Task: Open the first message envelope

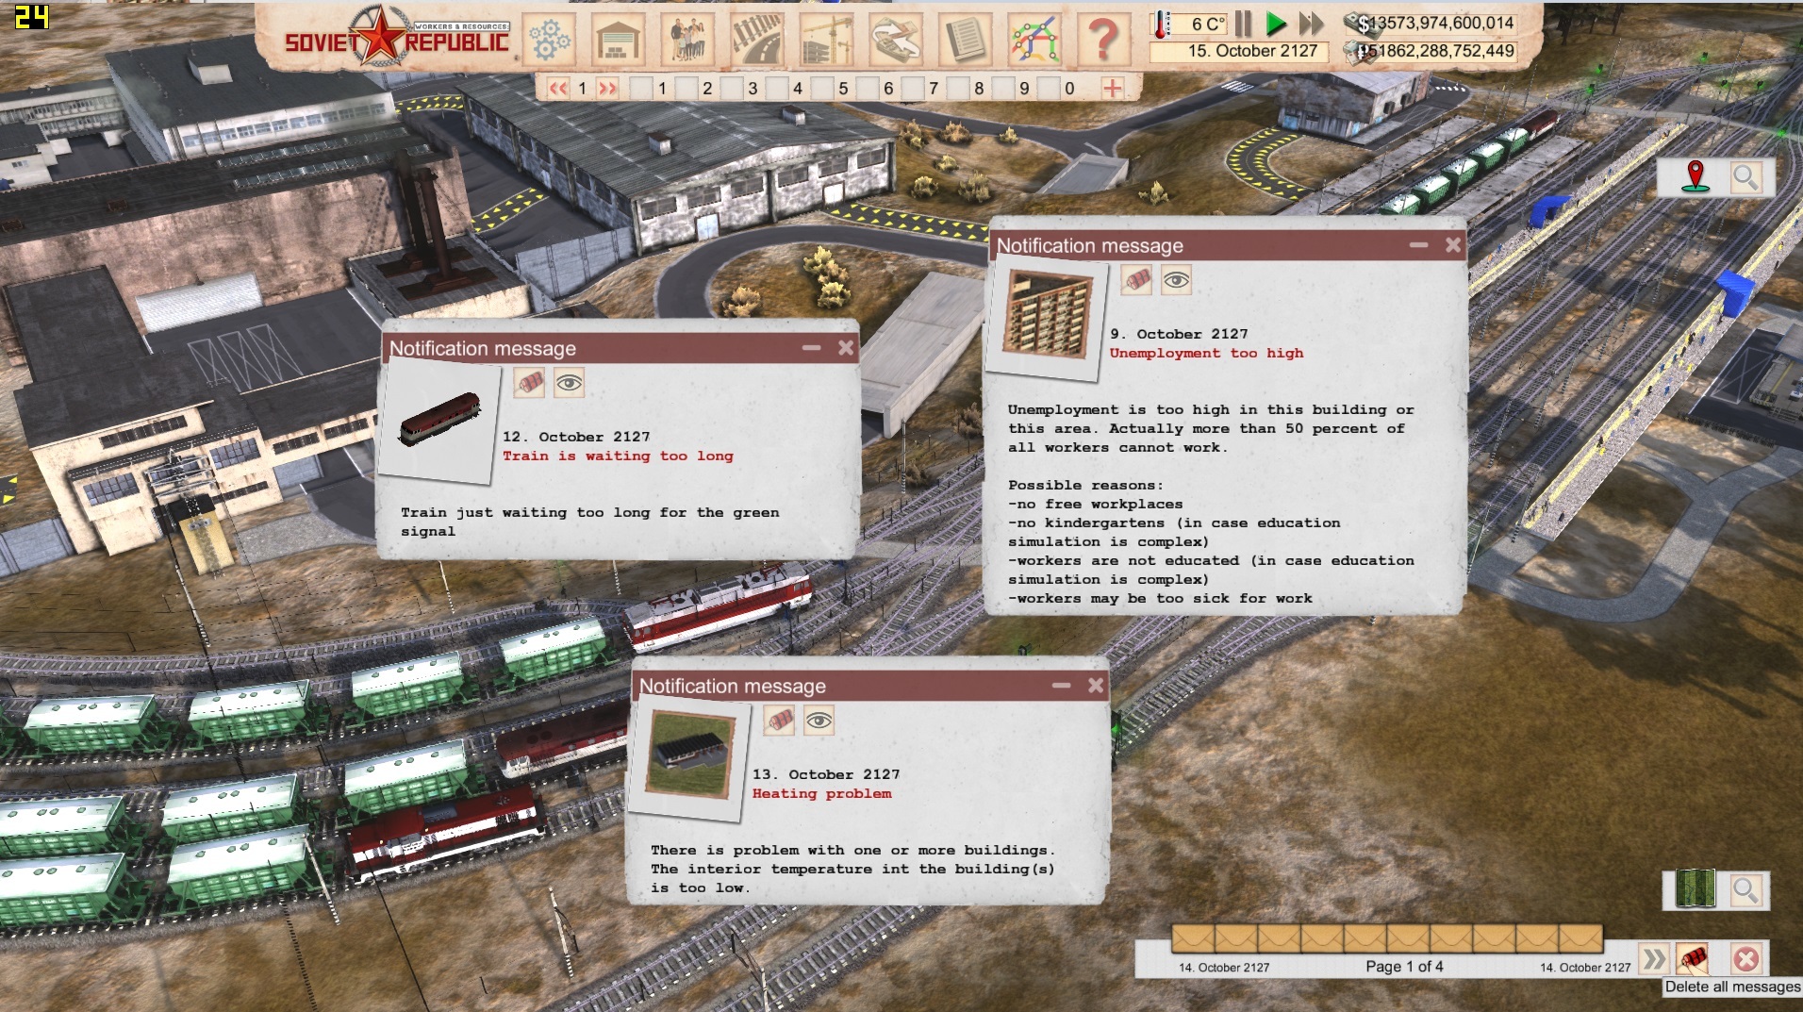Action: pos(1193,938)
